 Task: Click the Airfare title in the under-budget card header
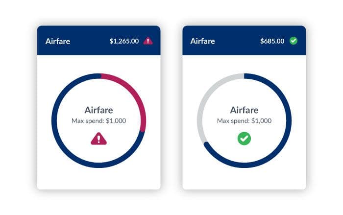(202, 41)
